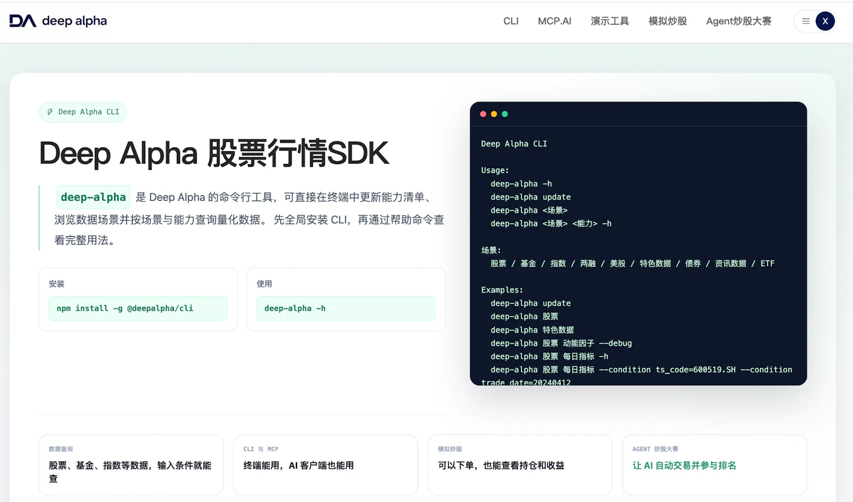Go to MCP.AI in the navigation
This screenshot has height=502, width=853.
click(554, 21)
